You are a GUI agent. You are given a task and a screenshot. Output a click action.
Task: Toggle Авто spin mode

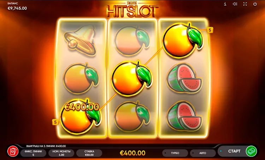(x=203, y=153)
